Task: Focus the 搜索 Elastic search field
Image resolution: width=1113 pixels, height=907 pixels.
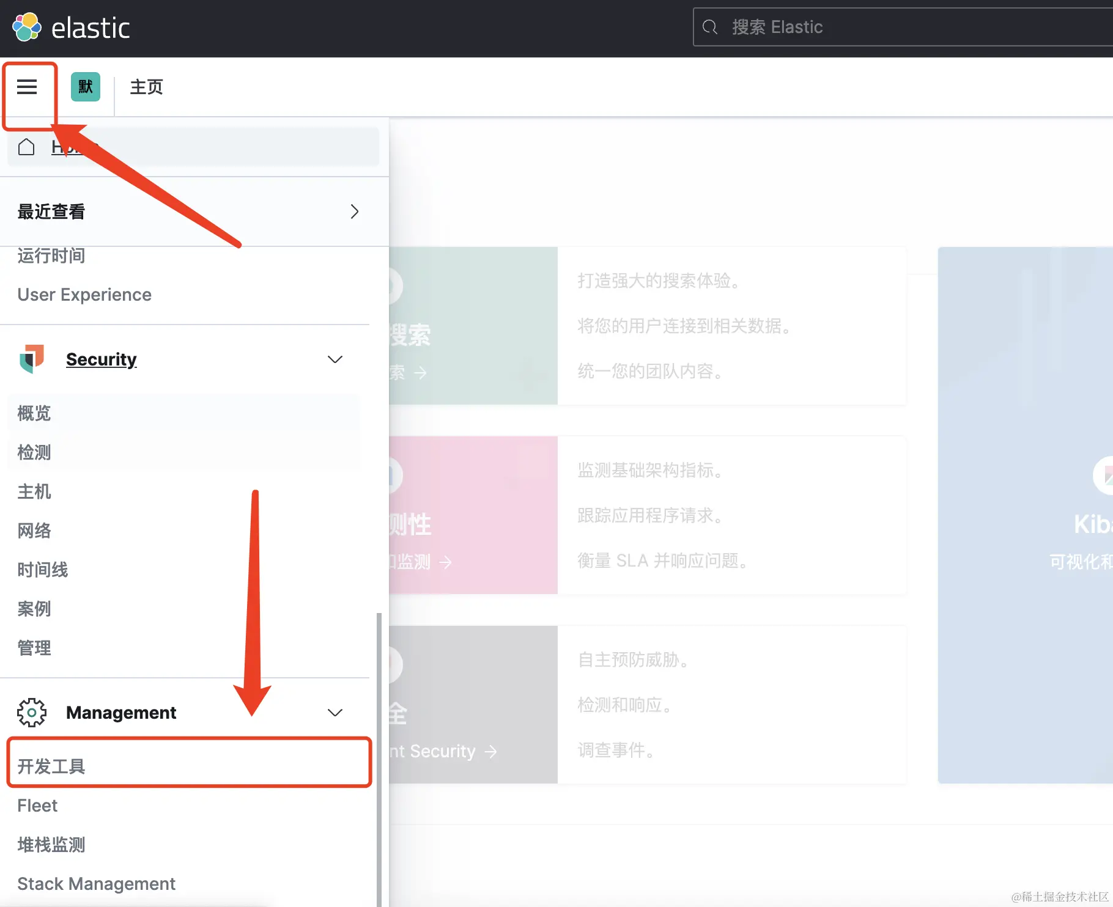Action: (903, 27)
